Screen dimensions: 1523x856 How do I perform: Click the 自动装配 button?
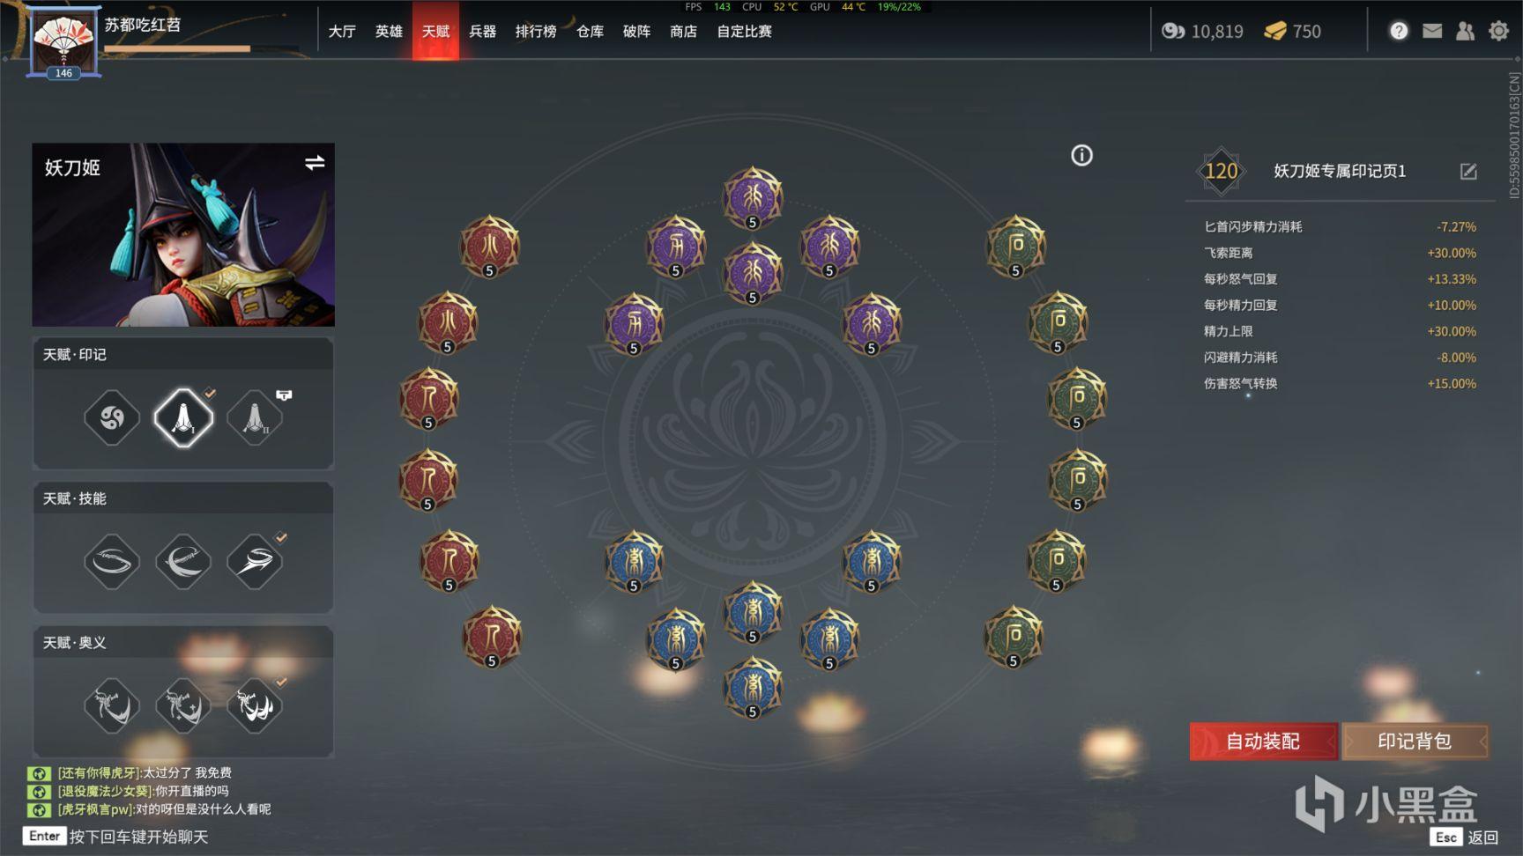point(1263,742)
